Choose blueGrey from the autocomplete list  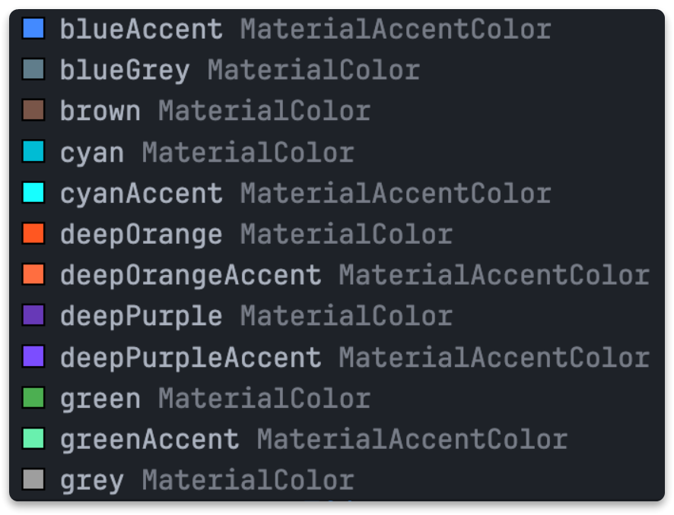click(125, 71)
